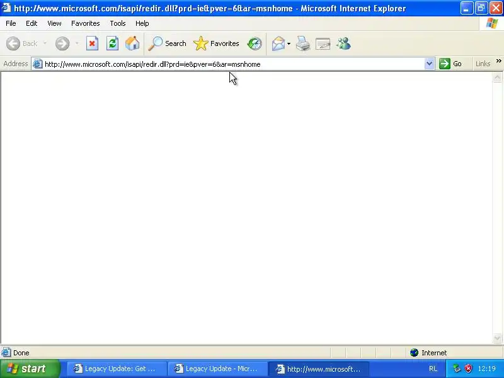The width and height of the screenshot is (504, 378).
Task: Click the network tray icon
Action: (x=457, y=369)
